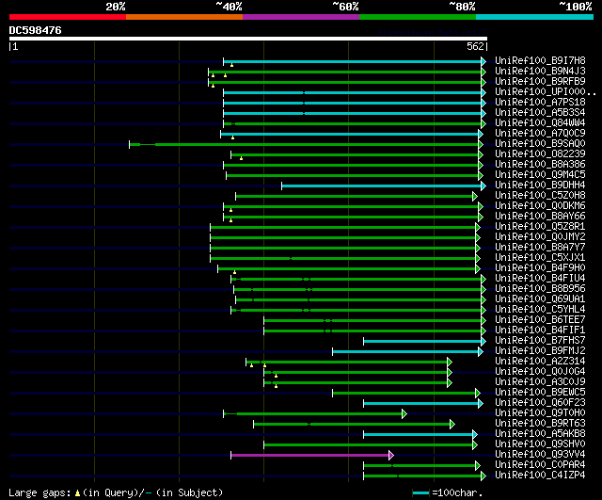
Task: Open hit UniRef100_B9N4J3
Action: (540, 71)
